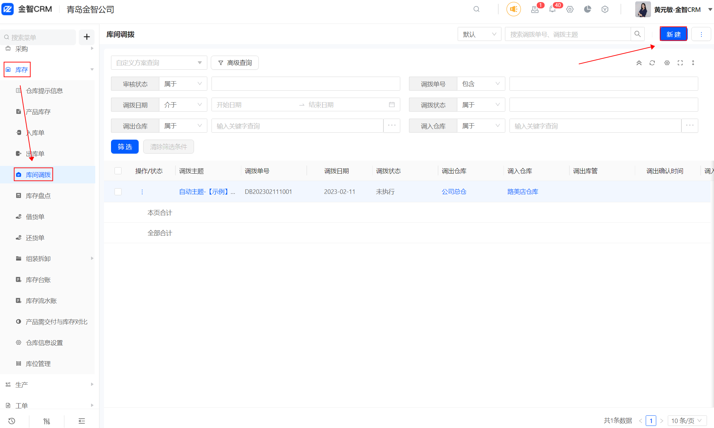
Task: Open 调拨状态 operator dropdown 属于
Action: point(481,105)
